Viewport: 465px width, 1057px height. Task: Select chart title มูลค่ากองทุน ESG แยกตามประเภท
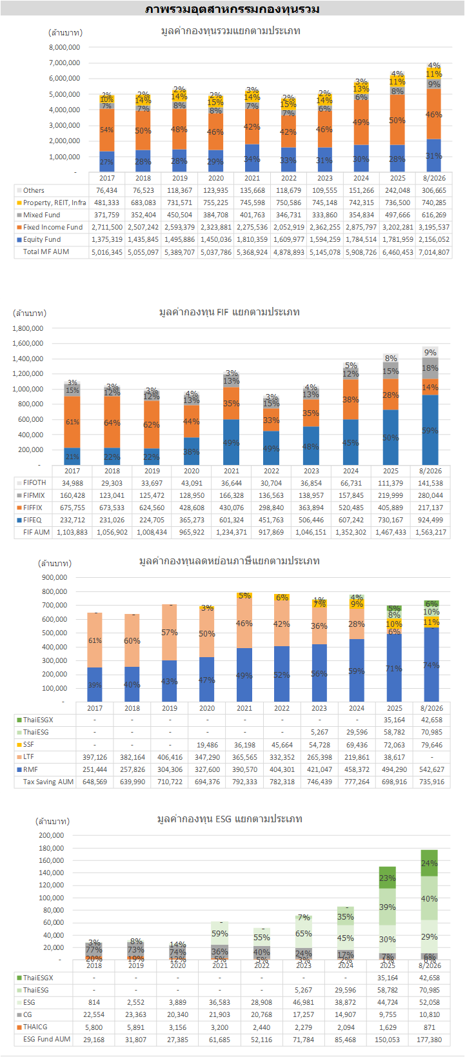230,819
